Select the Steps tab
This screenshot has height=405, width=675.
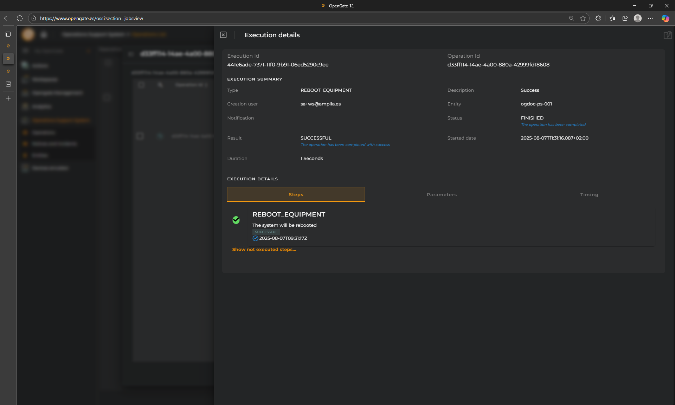click(x=296, y=194)
